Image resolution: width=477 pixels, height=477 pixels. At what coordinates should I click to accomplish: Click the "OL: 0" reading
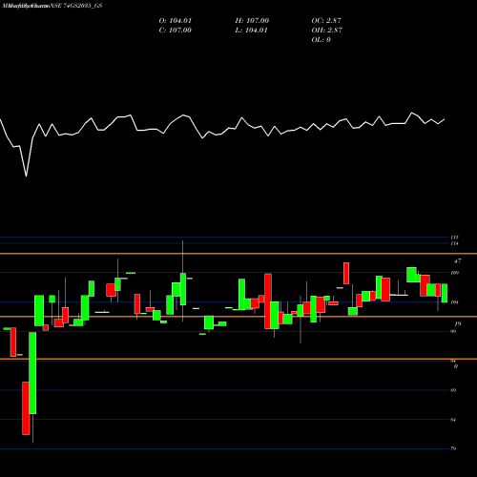pyautogui.click(x=321, y=40)
